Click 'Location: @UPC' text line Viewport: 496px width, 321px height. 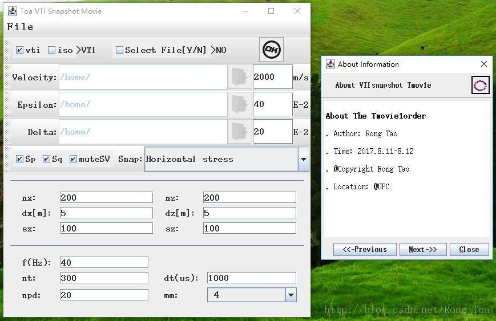tap(361, 186)
